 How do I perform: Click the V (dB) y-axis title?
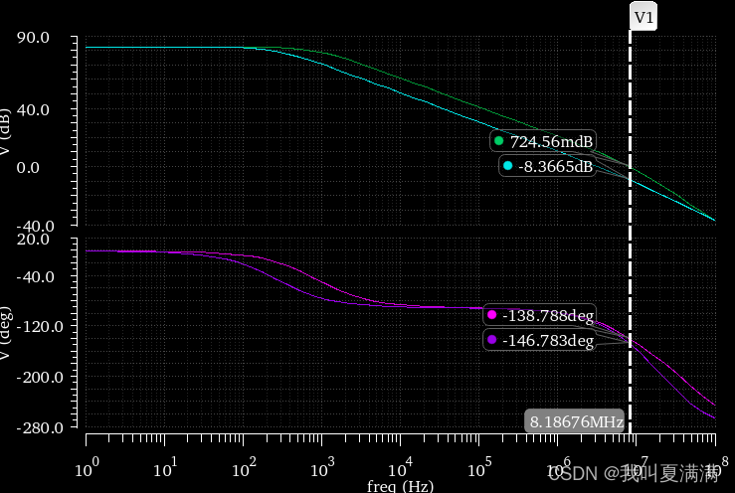click(x=7, y=131)
